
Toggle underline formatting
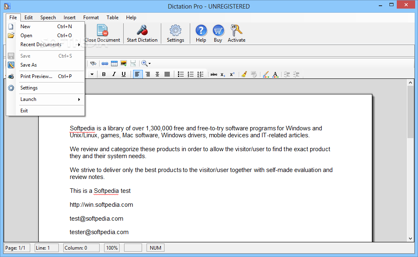tap(124, 74)
